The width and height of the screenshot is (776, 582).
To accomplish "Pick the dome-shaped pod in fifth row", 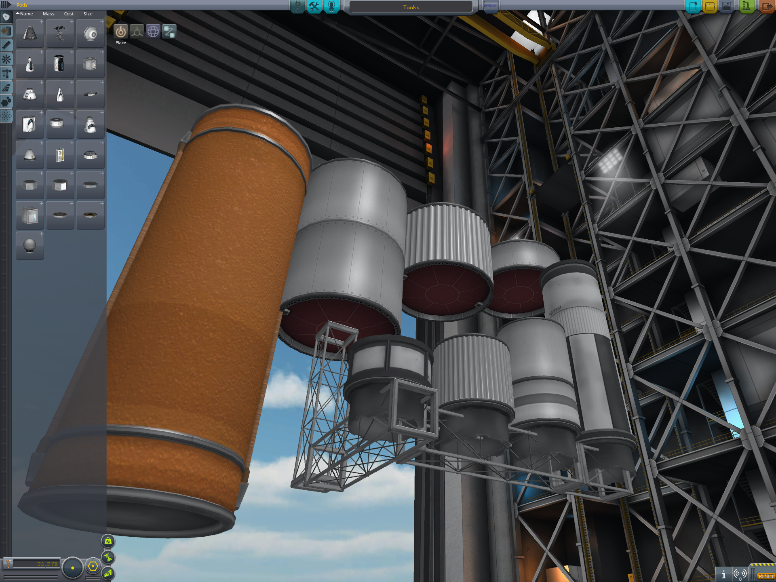I will 30,155.
